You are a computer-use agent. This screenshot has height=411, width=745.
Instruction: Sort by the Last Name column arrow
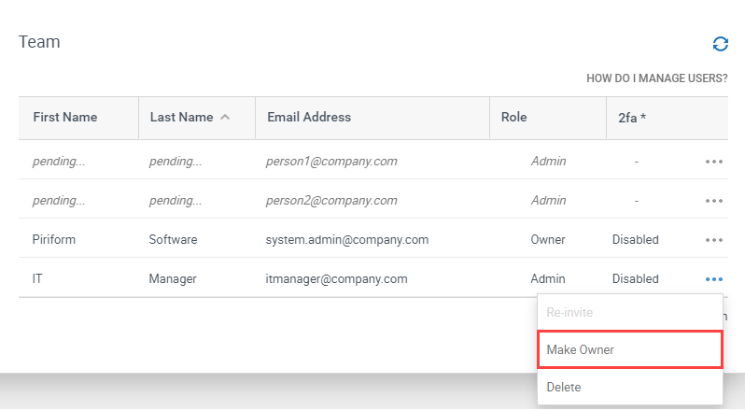coord(225,117)
